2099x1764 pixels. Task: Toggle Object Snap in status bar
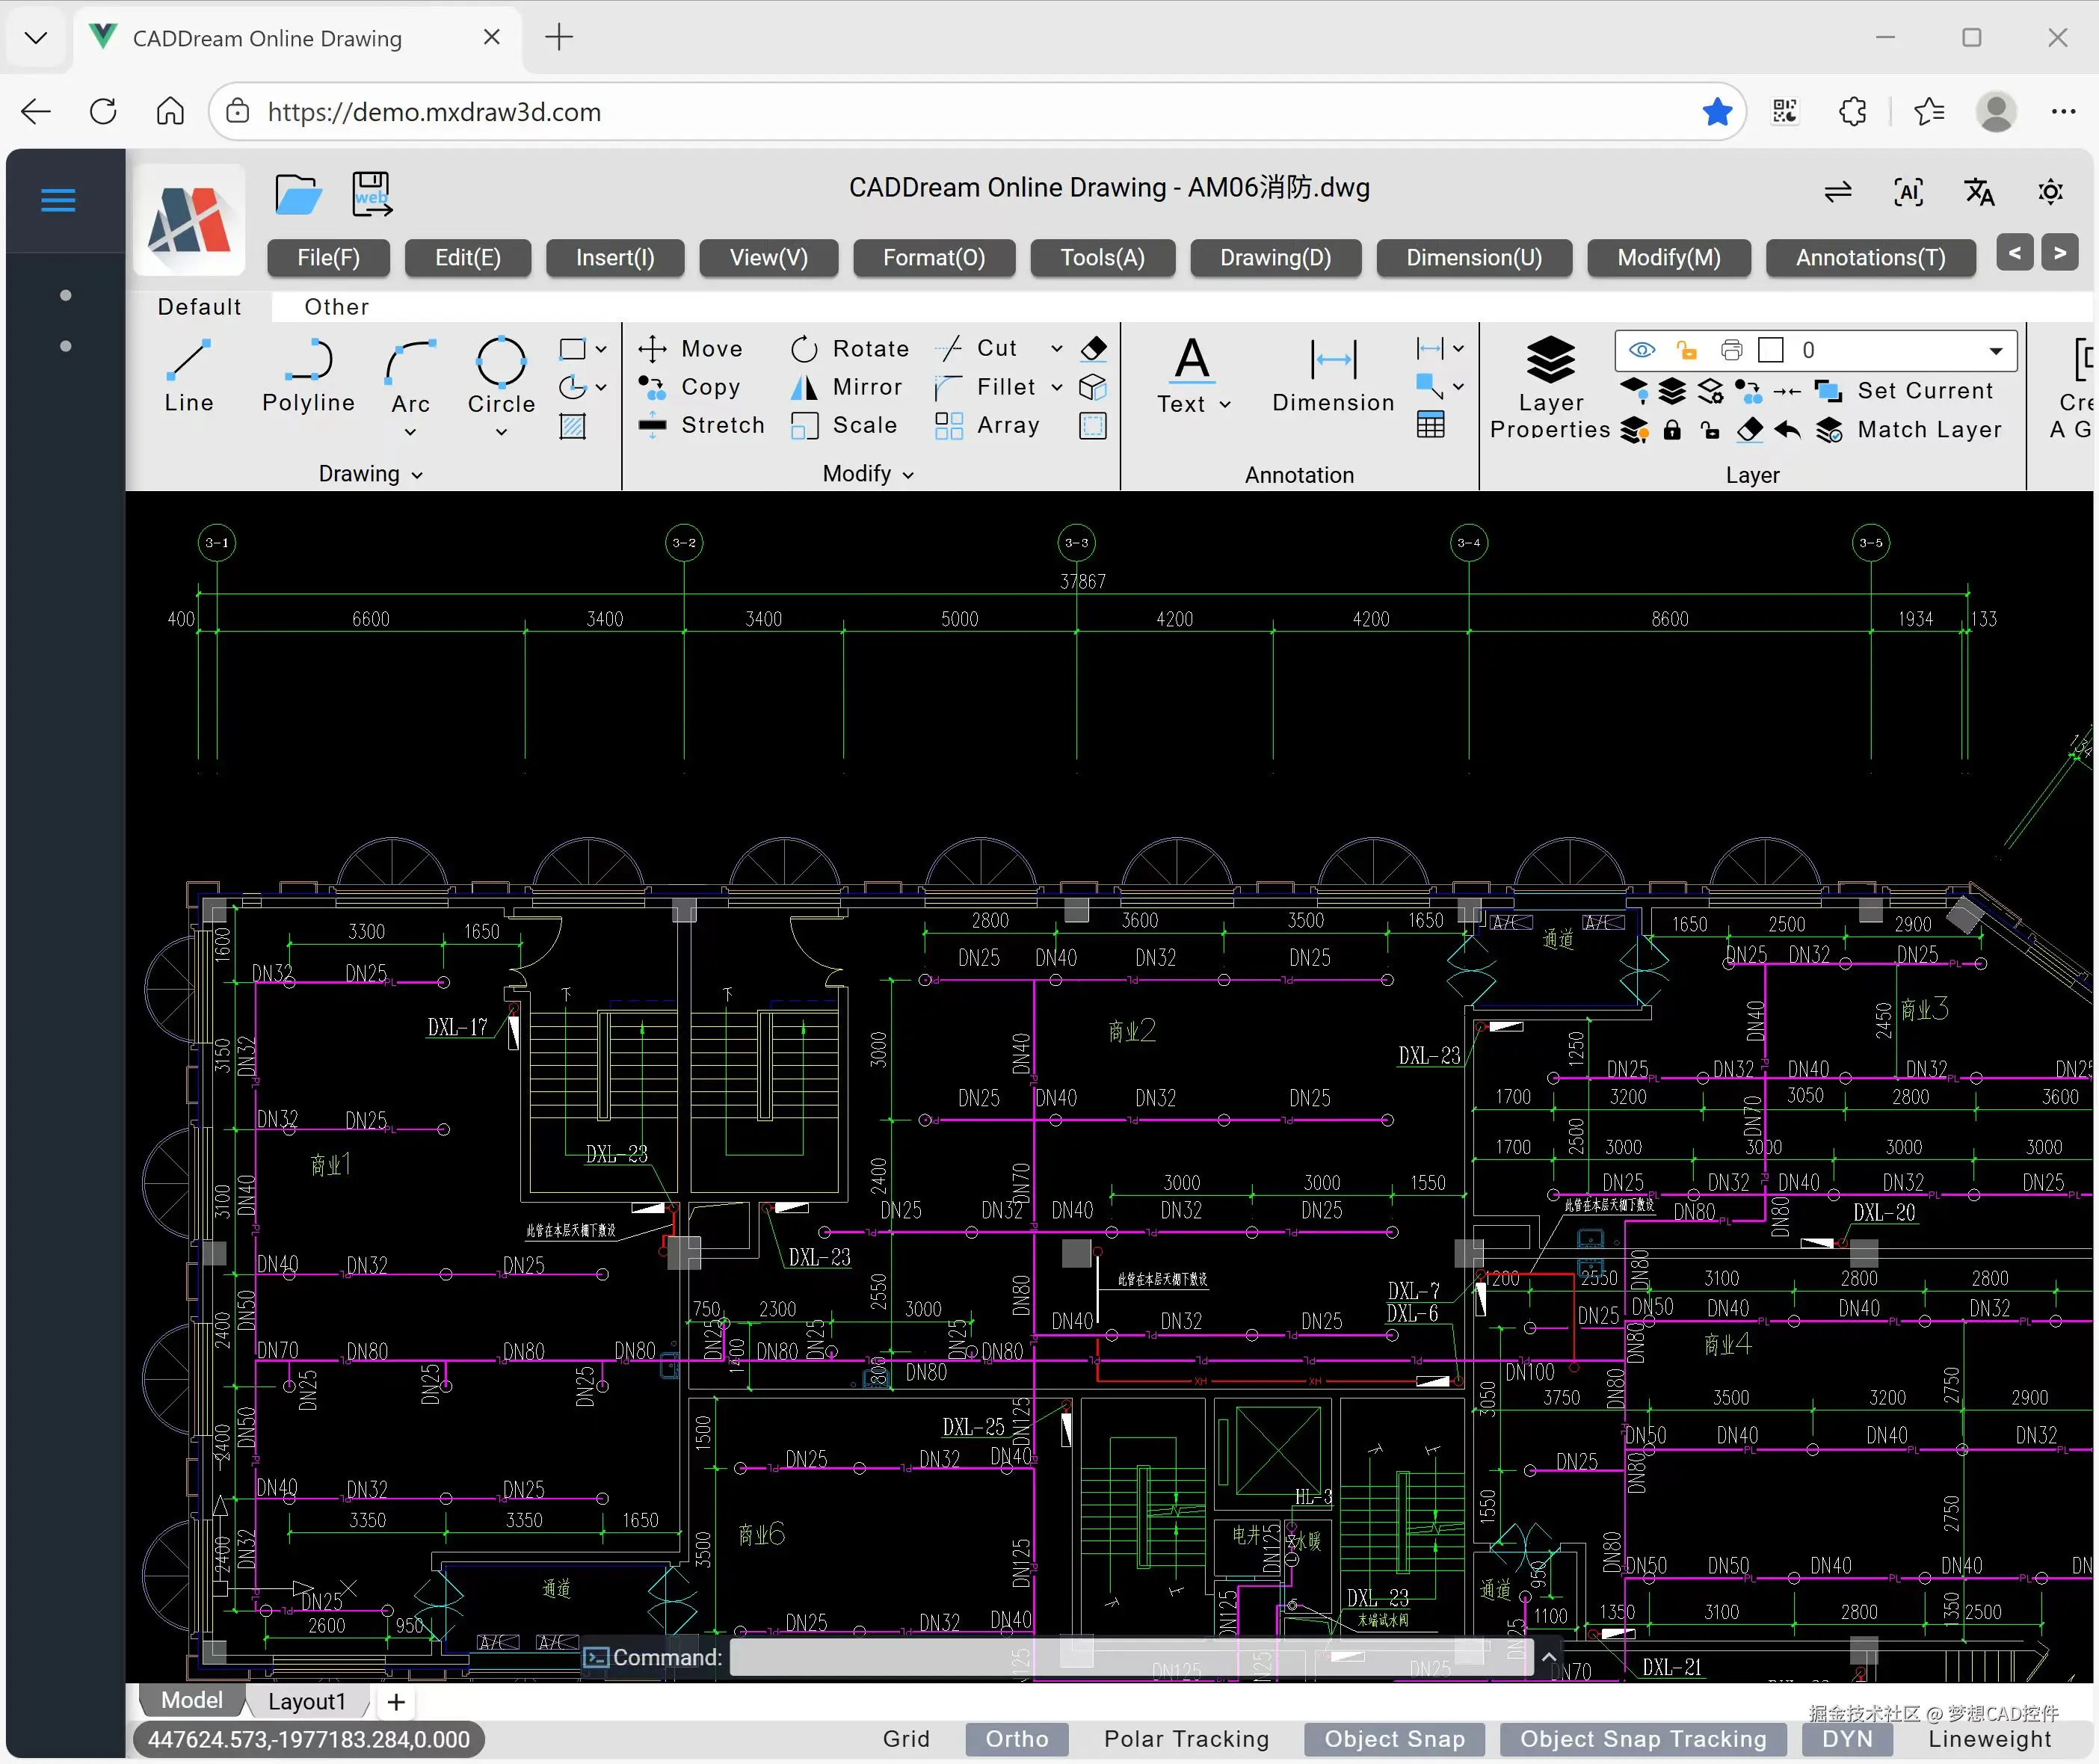pos(1394,1739)
